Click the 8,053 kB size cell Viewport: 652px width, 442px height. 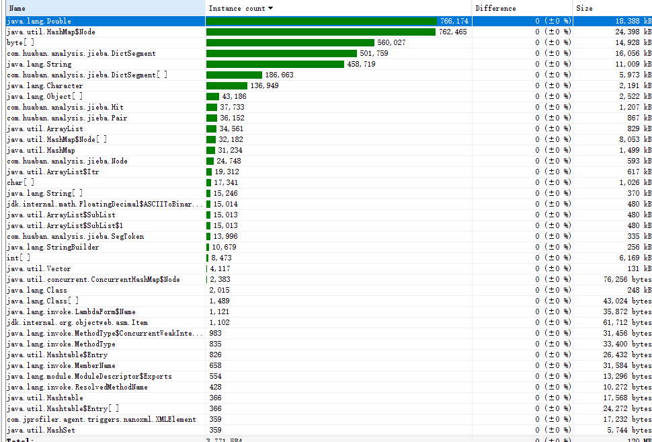coord(612,140)
